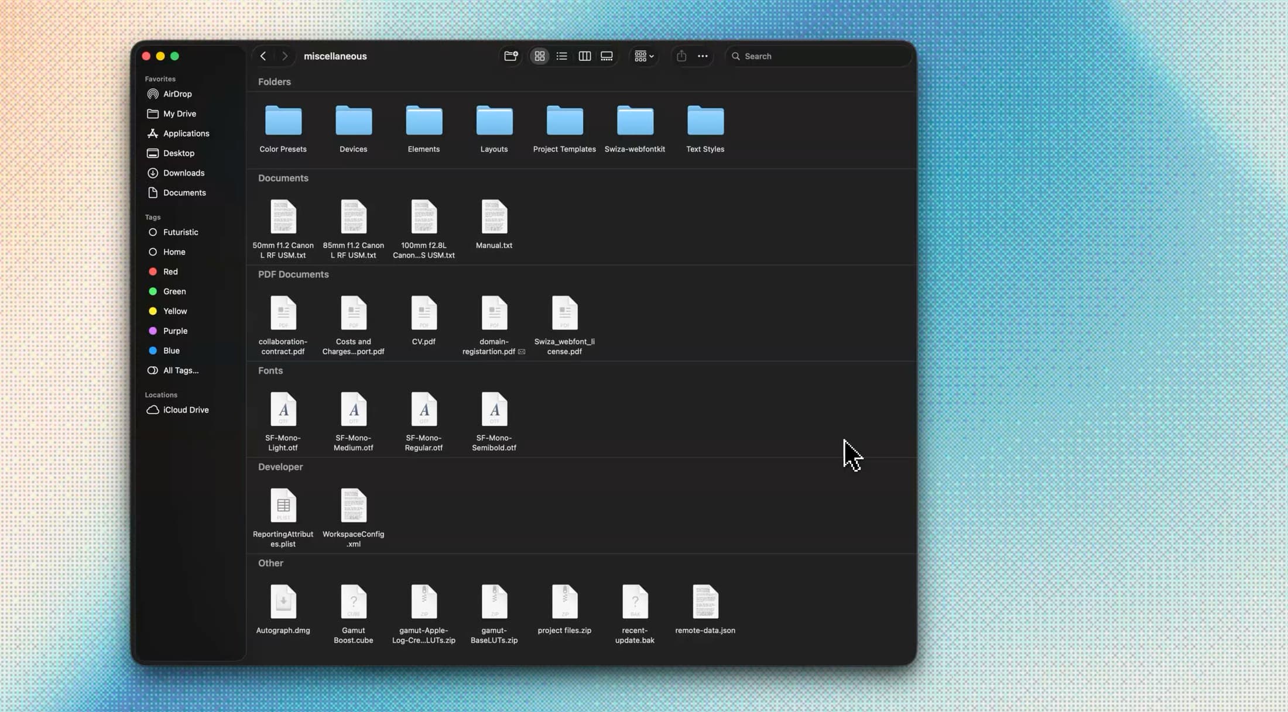Image resolution: width=1288 pixels, height=712 pixels.
Task: Switch to gallery view
Action: 607,56
